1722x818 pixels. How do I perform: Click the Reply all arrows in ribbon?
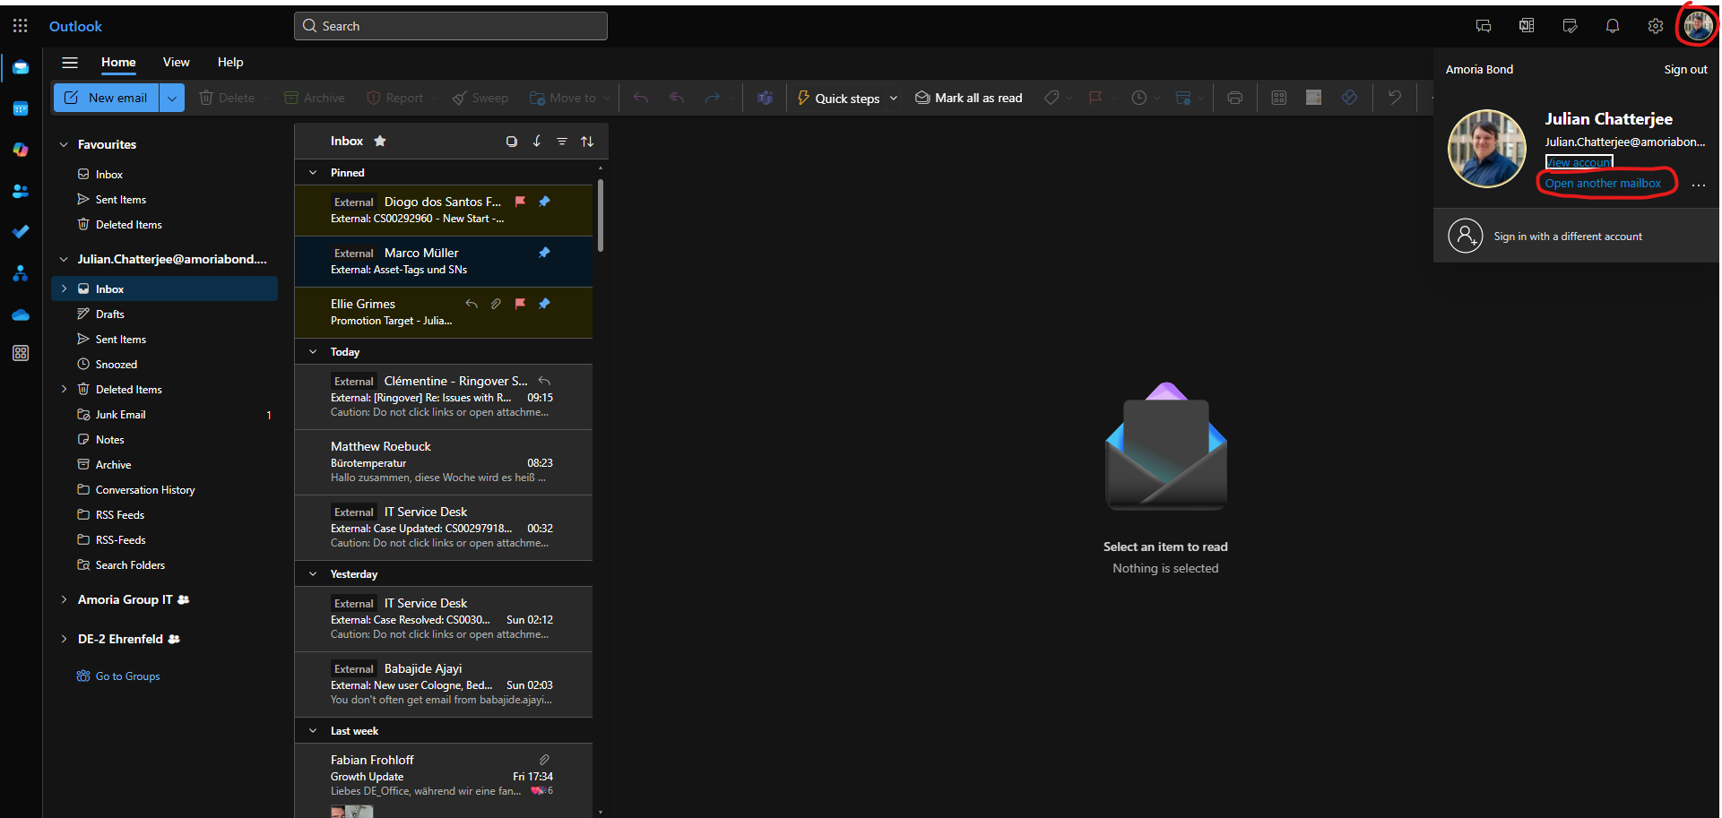click(677, 98)
